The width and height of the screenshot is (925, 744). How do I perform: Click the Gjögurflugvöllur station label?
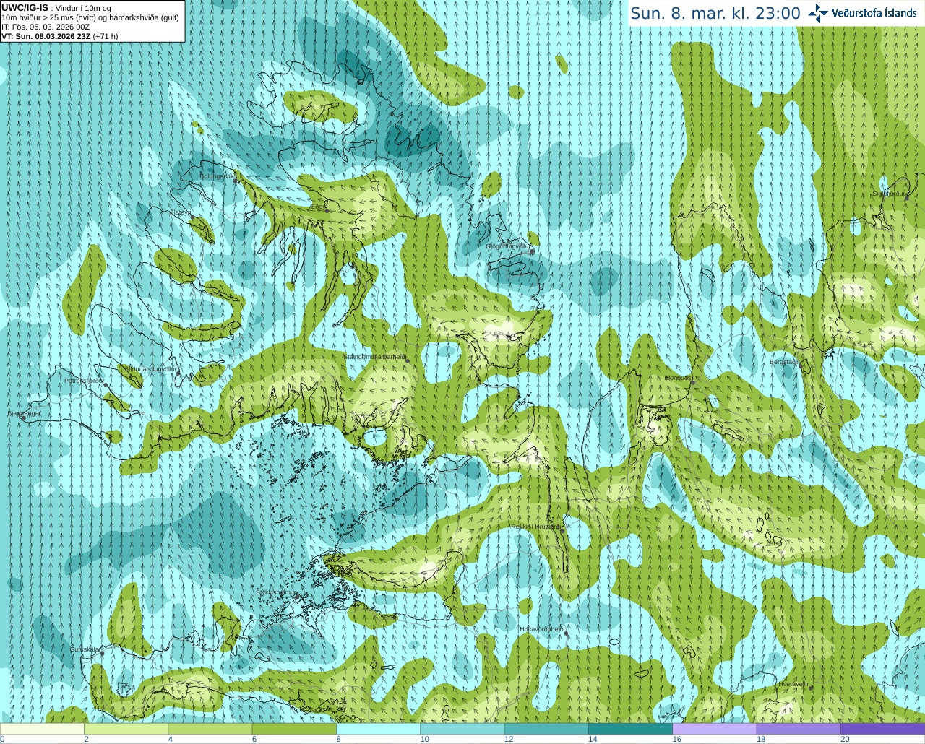(508, 246)
